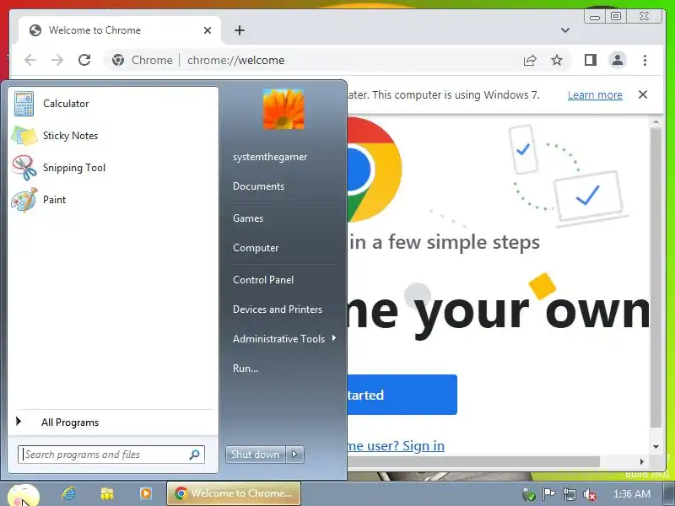This screenshot has width=675, height=506.
Task: Bookmark this tab with star icon
Action: (x=557, y=60)
